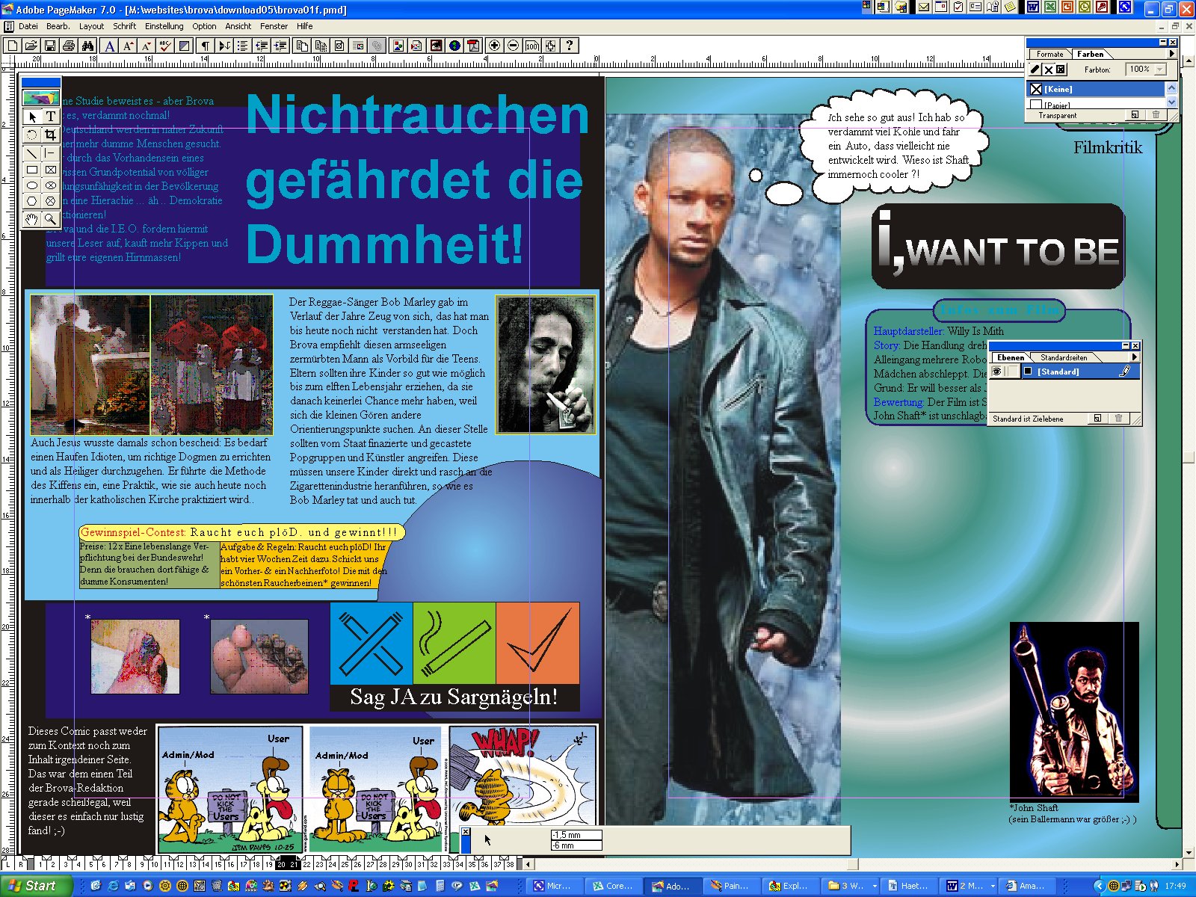Open the Datei menu

(x=28, y=26)
